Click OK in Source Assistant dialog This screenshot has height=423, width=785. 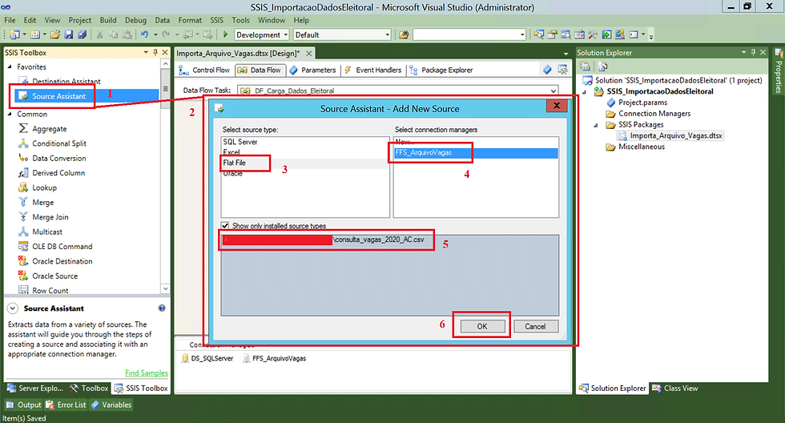click(481, 326)
